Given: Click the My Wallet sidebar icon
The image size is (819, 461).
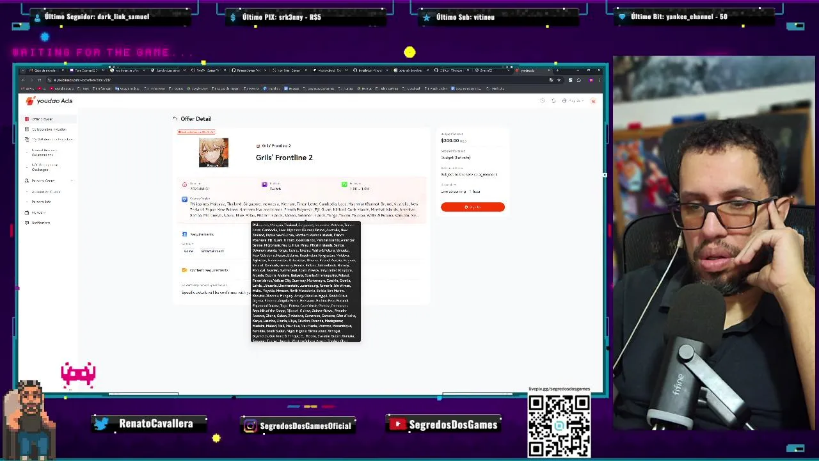Looking at the screenshot, I should click(x=27, y=213).
